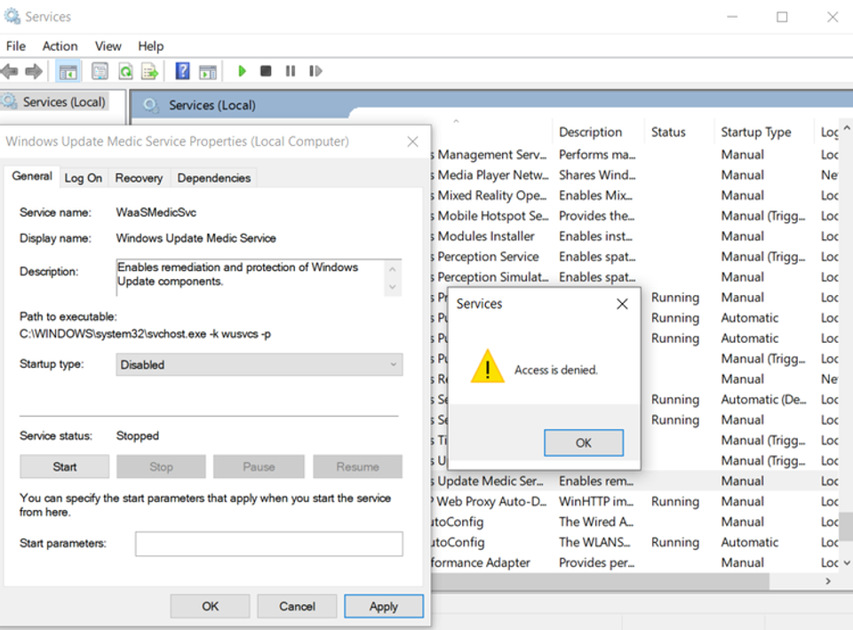This screenshot has height=630, width=853.
Task: Click the Startup Type column header
Action: [x=755, y=132]
